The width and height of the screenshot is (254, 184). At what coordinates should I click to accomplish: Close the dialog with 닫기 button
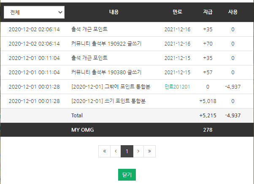(127, 175)
